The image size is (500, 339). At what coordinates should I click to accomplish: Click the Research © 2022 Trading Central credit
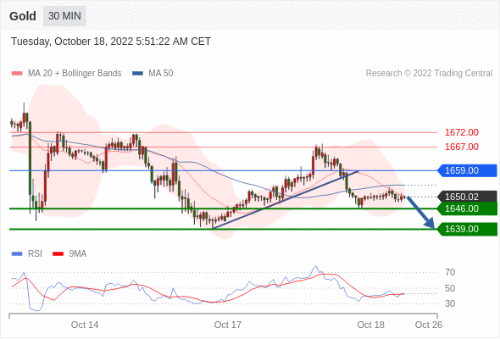(x=429, y=74)
